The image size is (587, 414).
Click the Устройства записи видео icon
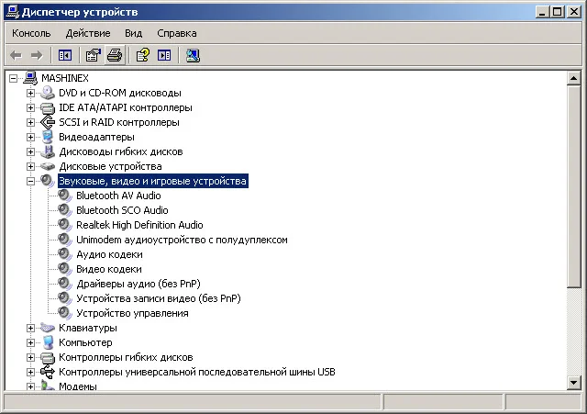point(65,298)
